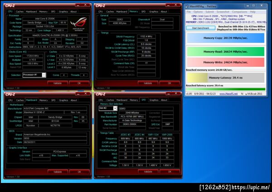The image size is (272, 192).
Task: Click Validate in the CPU-Z mainboard window
Action: (x=58, y=172)
